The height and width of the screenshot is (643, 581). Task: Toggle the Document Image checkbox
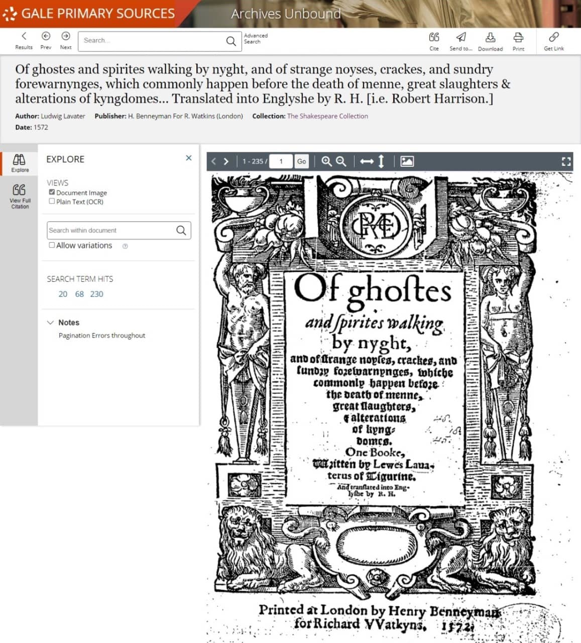click(x=52, y=192)
